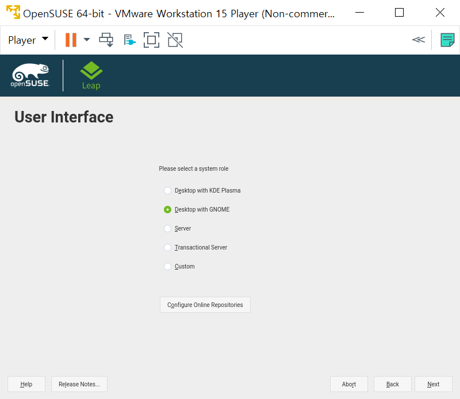Click the Send Ctrl+Alt+Del icon
Viewport: 460px width, 399px height.
pos(106,40)
